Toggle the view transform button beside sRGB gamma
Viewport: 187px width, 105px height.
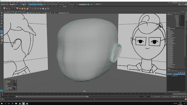59,13
